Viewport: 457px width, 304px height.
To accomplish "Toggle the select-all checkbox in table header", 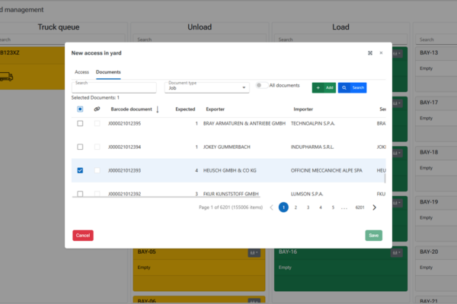I will (x=80, y=109).
